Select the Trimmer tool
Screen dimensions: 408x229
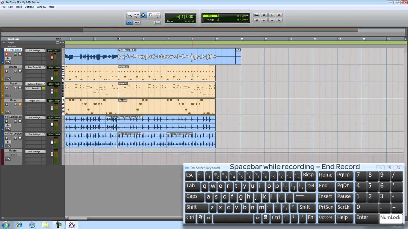coord(136,15)
